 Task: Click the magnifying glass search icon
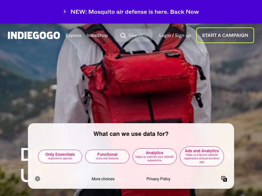point(123,36)
